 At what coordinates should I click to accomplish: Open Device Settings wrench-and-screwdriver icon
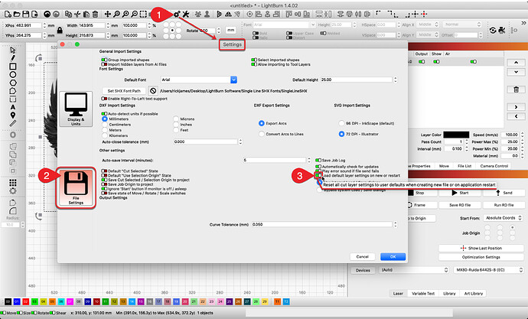(185, 14)
